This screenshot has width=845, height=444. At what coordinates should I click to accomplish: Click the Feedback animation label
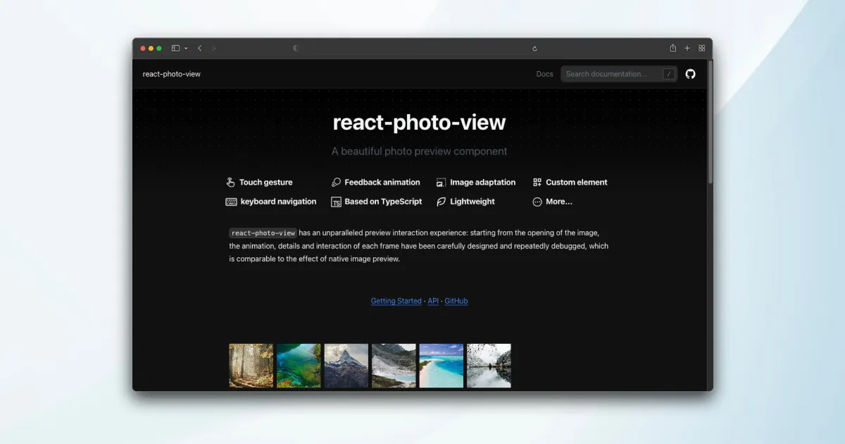point(382,183)
